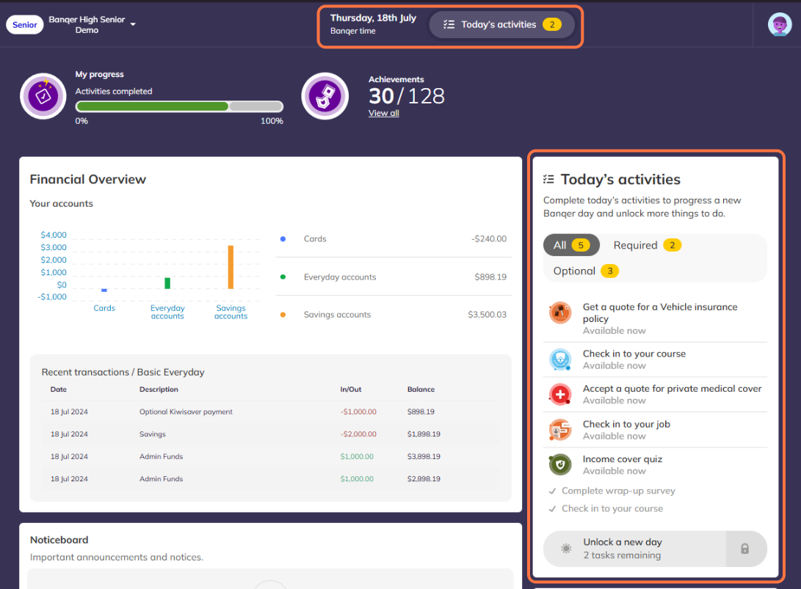Click the available Check in to your course icon
The image size is (801, 589).
click(560, 359)
